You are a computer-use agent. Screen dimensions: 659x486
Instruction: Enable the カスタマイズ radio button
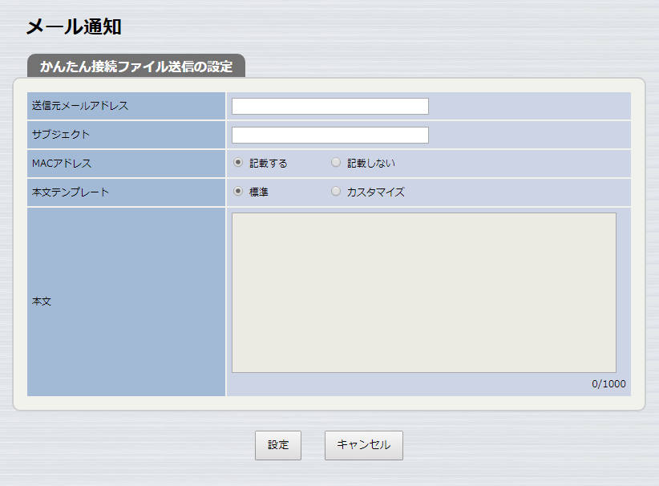click(336, 192)
